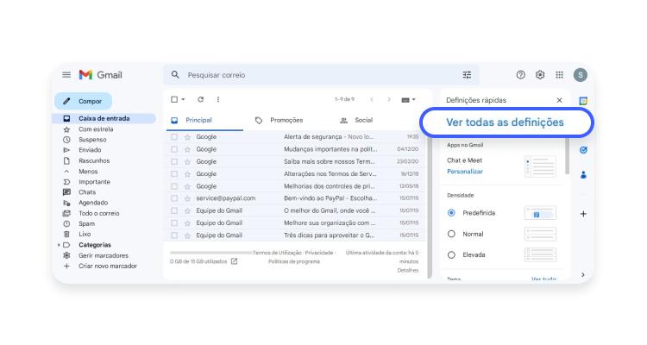Open Enviado folder

coord(90,150)
